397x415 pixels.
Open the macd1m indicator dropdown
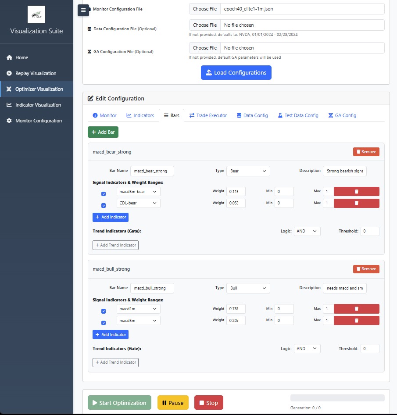click(138, 308)
